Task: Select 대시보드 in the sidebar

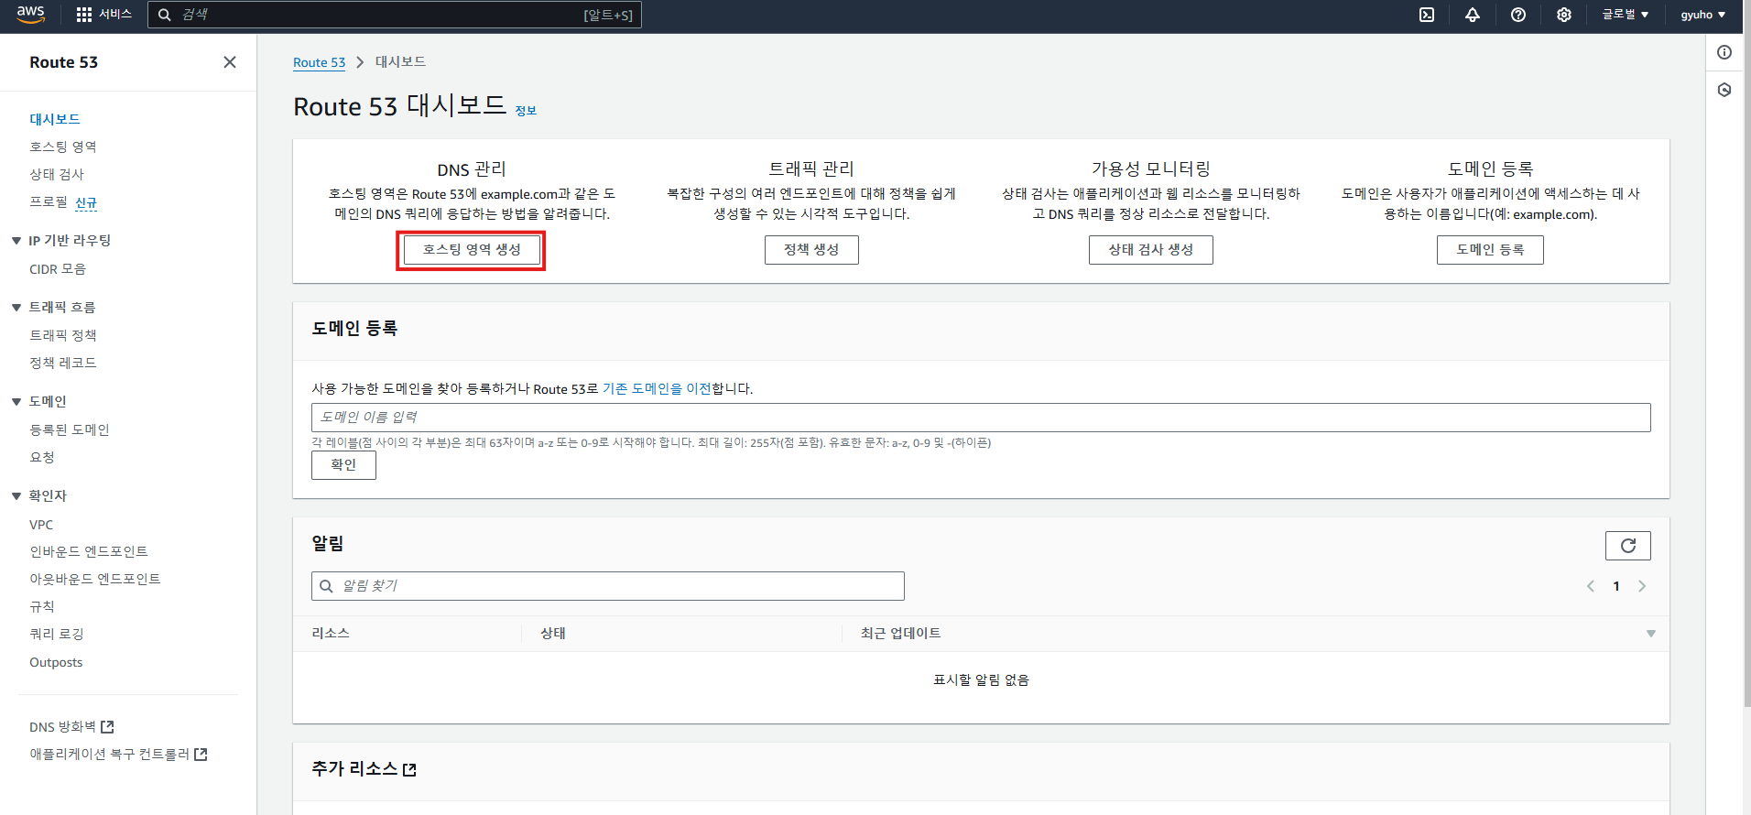Action: pos(55,119)
